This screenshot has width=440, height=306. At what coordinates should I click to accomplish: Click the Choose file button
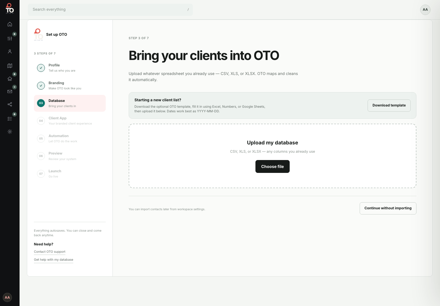pyautogui.click(x=273, y=166)
